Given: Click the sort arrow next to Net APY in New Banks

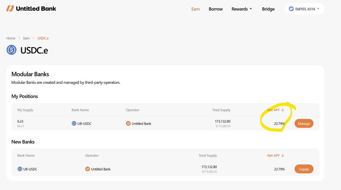Looking at the screenshot, I should pos(283,155).
